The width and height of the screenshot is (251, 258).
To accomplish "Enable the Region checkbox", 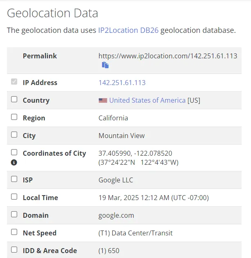I will point(14,117).
